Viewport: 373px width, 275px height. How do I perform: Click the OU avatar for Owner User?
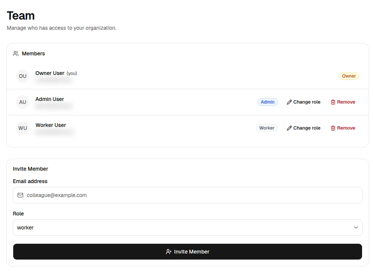pos(23,76)
